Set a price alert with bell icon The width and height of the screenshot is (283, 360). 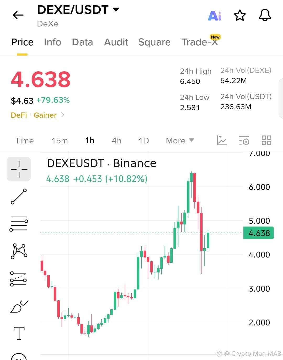(x=265, y=15)
